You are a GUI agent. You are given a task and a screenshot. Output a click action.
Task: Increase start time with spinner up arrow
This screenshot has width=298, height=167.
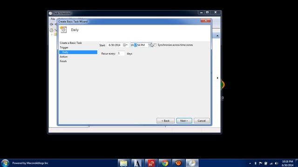pyautogui.click(x=149, y=44)
